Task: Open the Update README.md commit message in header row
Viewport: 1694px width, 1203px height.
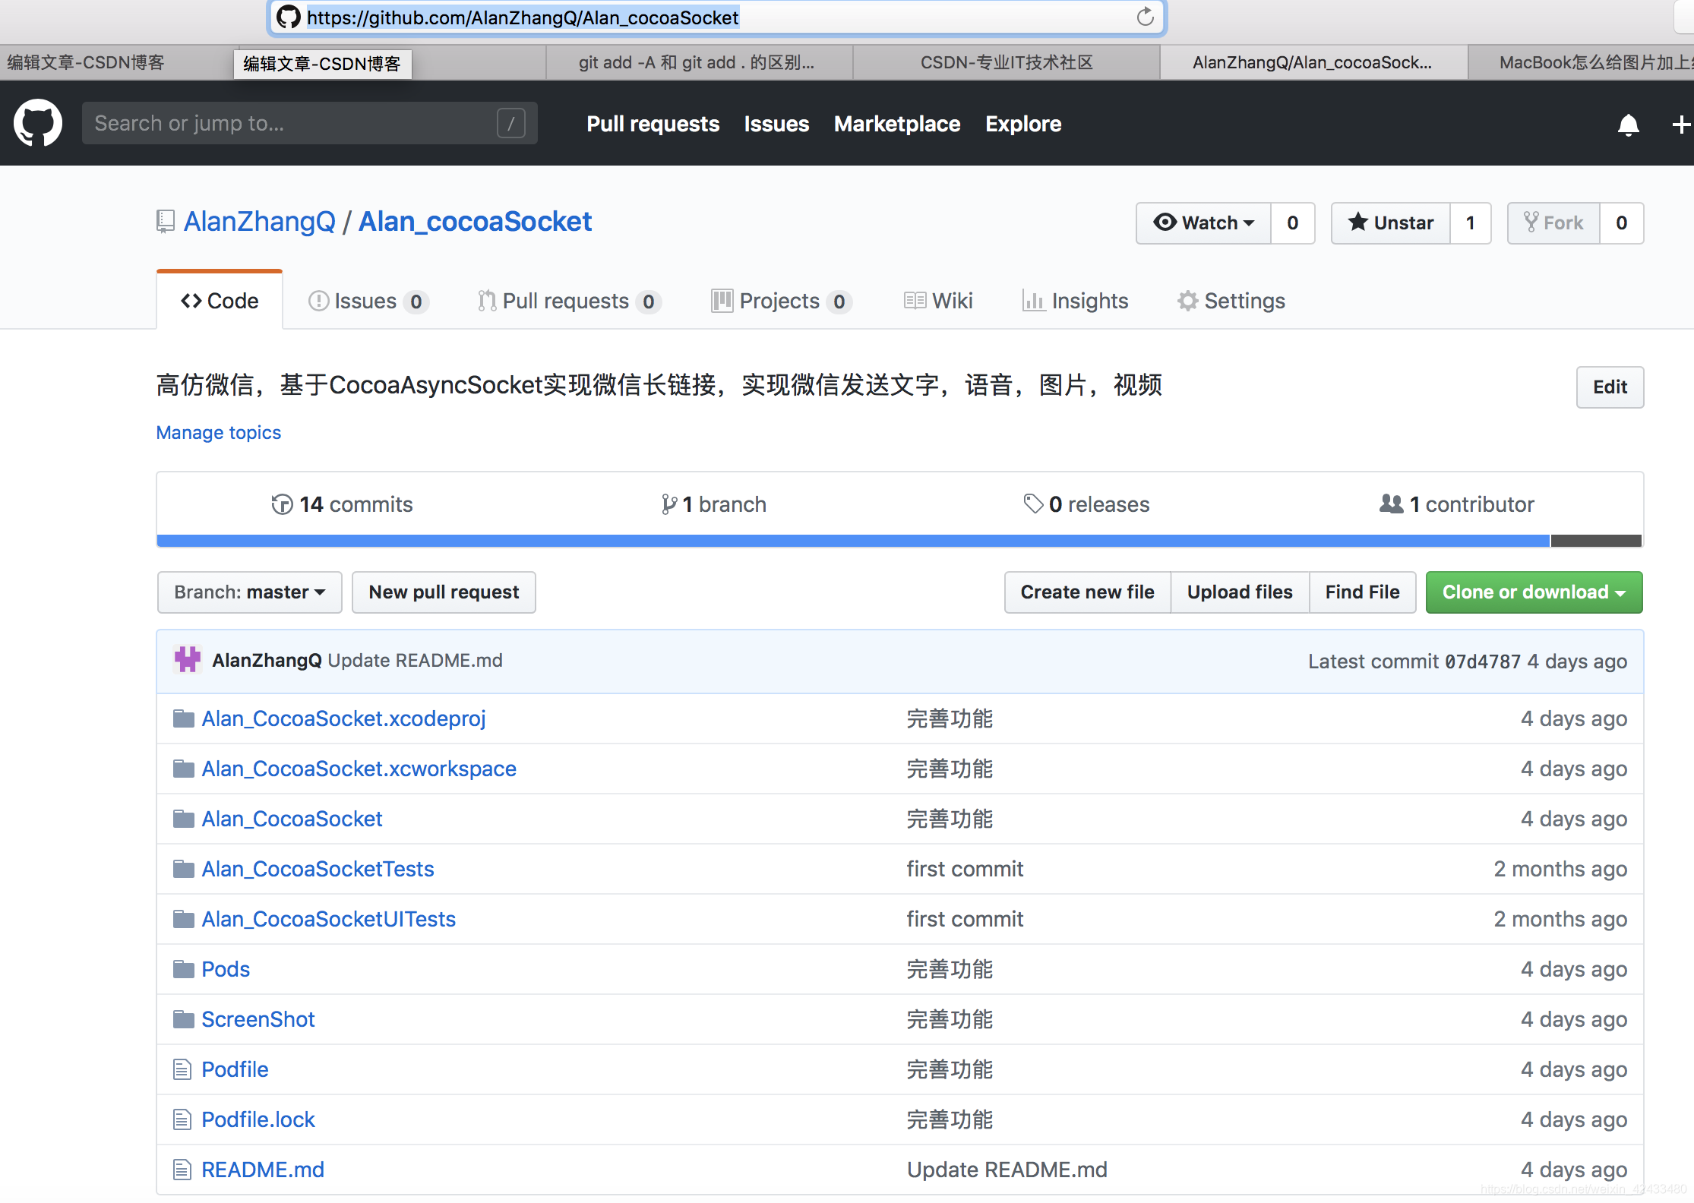Action: coord(415,660)
